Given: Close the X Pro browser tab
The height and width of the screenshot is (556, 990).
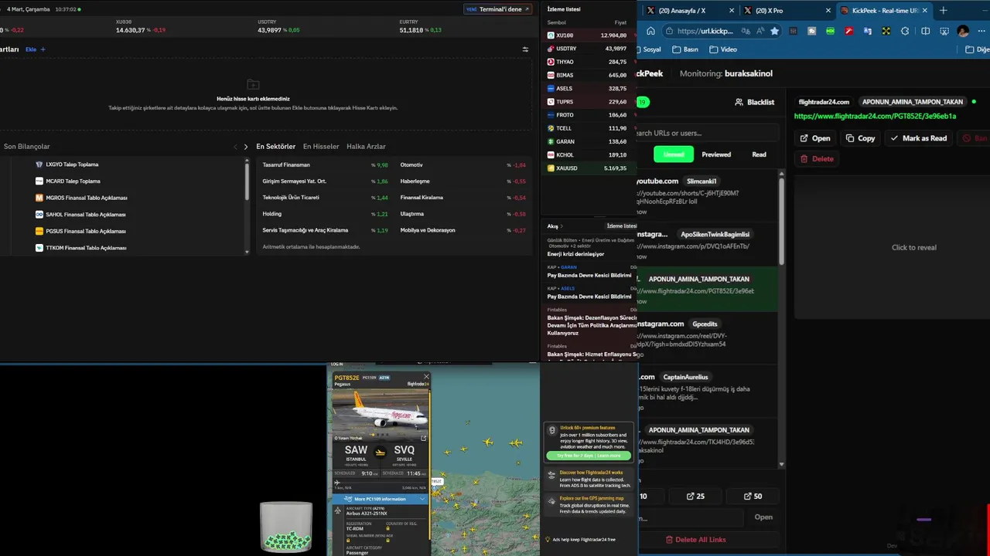Looking at the screenshot, I should click(828, 11).
